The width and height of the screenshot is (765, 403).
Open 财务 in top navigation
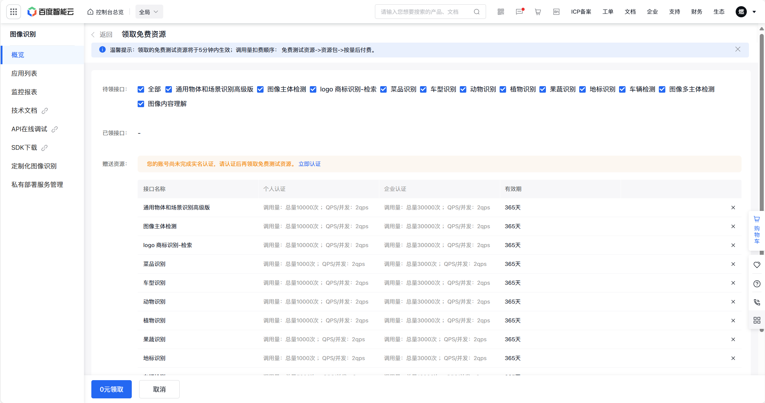(697, 12)
